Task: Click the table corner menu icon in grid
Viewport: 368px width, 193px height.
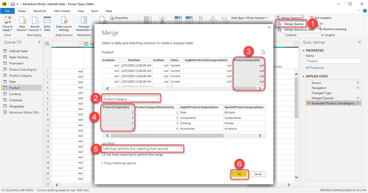Action: (47, 44)
